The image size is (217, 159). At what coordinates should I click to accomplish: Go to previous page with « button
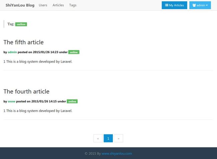pyautogui.click(x=98, y=138)
